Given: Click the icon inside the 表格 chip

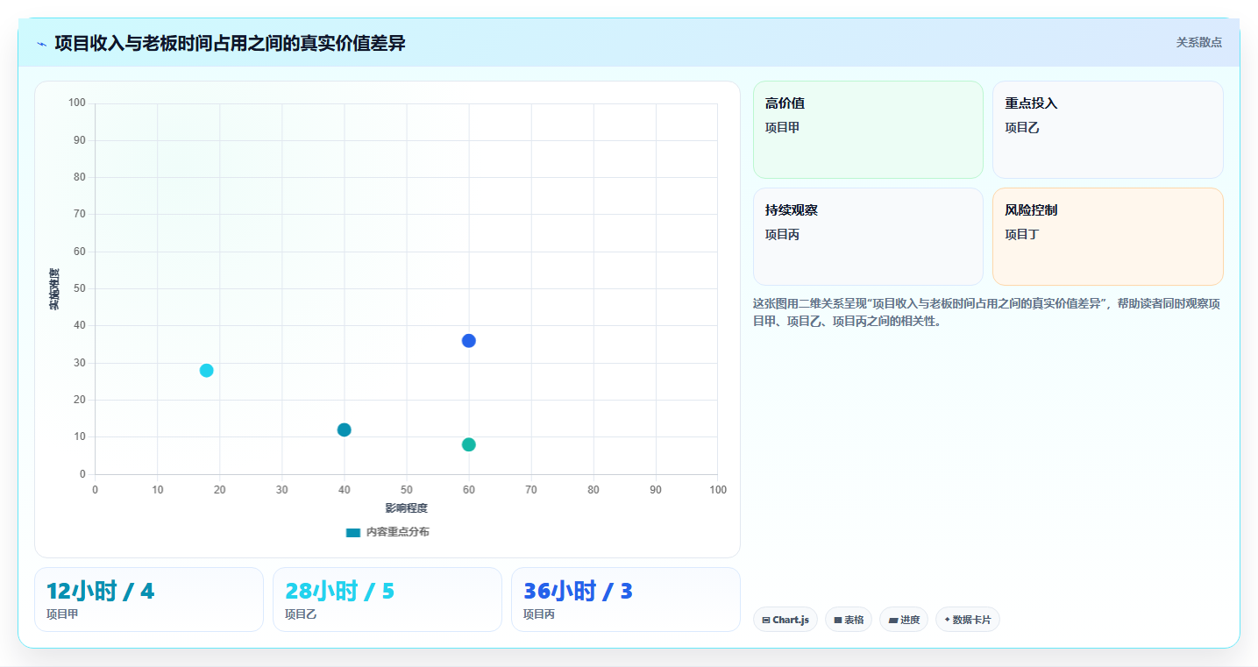Looking at the screenshot, I should click(838, 620).
